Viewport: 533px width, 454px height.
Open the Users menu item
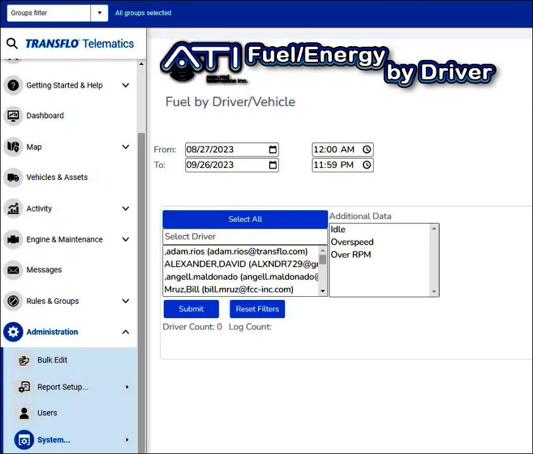tap(47, 413)
